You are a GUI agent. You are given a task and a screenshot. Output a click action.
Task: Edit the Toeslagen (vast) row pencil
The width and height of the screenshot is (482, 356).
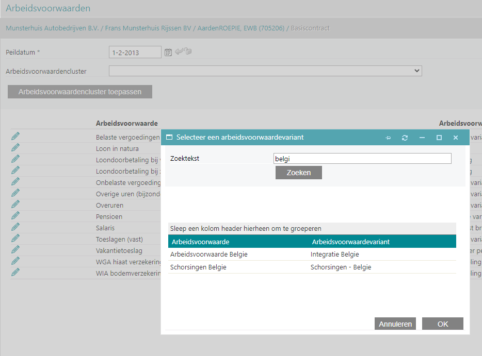pos(15,238)
